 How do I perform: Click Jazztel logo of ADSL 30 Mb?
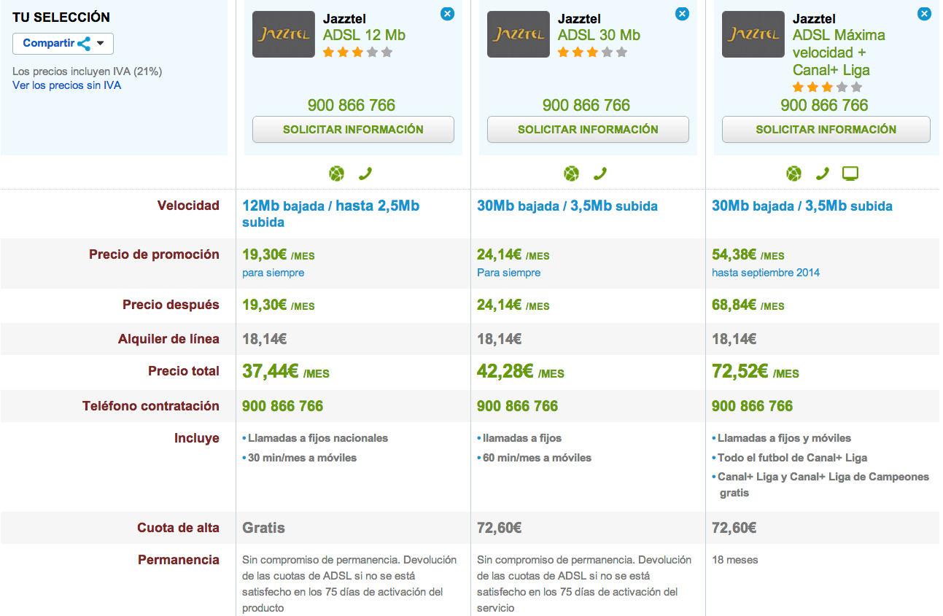pos(519,34)
